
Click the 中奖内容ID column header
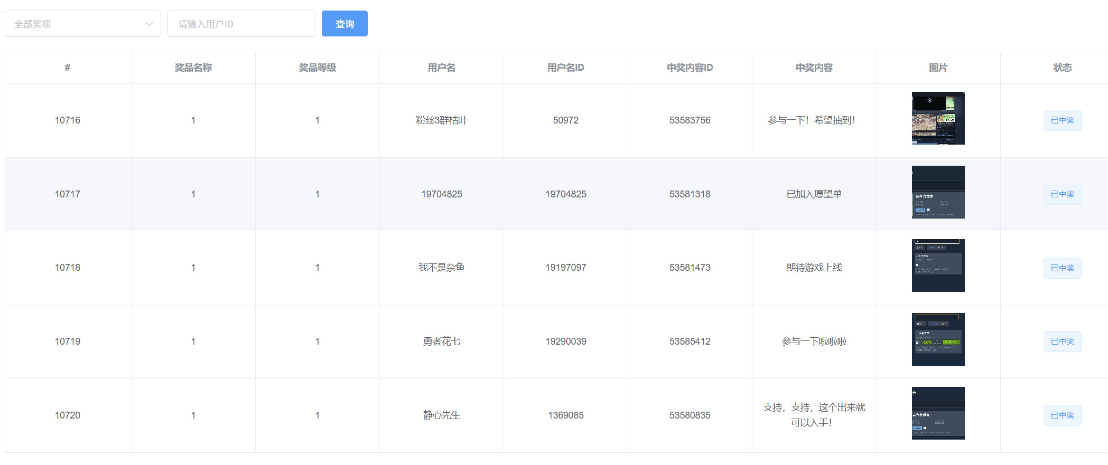pos(690,68)
